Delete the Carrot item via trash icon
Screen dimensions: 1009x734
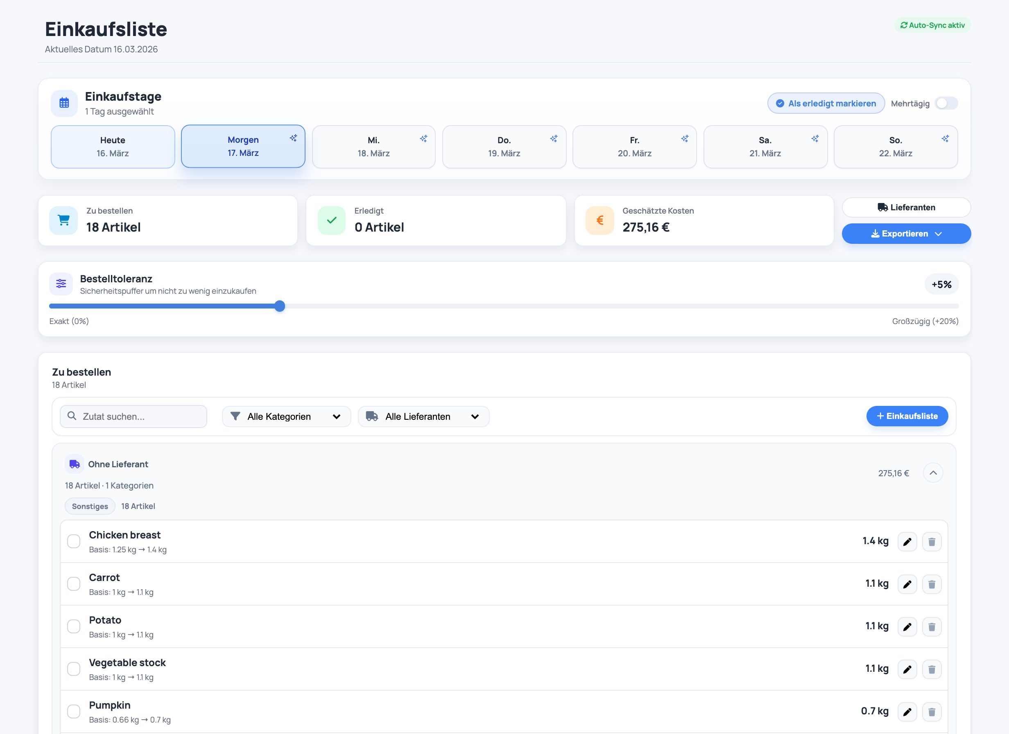(932, 584)
